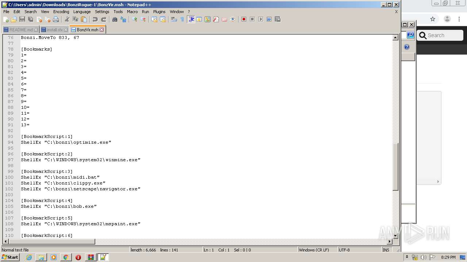Open the Language menu

pos(82,12)
